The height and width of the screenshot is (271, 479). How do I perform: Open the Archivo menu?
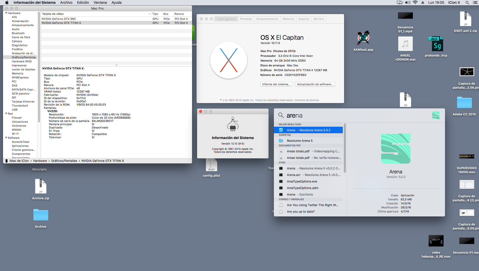[x=66, y=3]
